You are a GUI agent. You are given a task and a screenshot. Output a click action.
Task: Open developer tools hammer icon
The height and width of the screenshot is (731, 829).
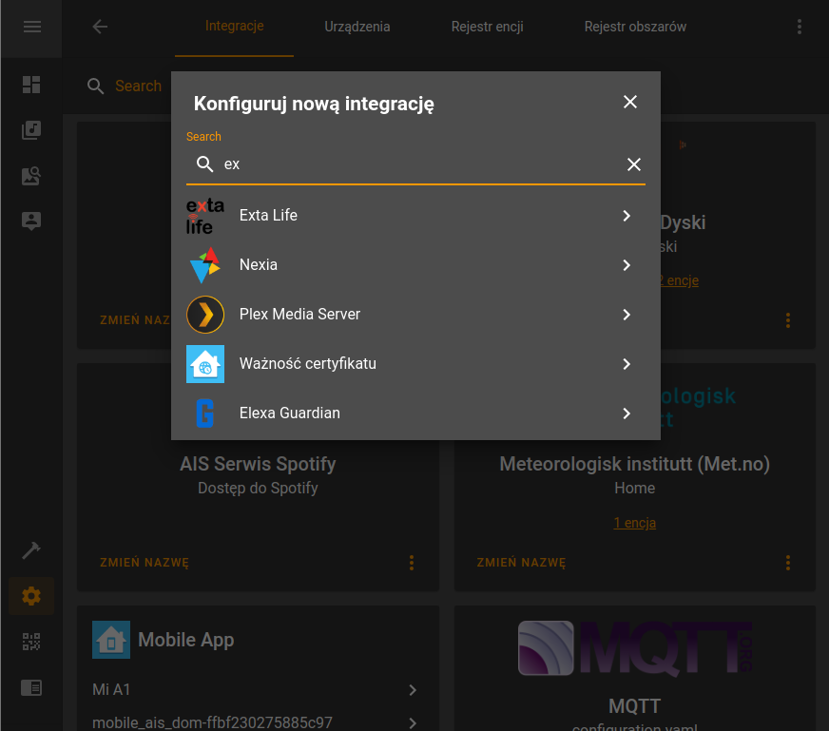coord(31,550)
